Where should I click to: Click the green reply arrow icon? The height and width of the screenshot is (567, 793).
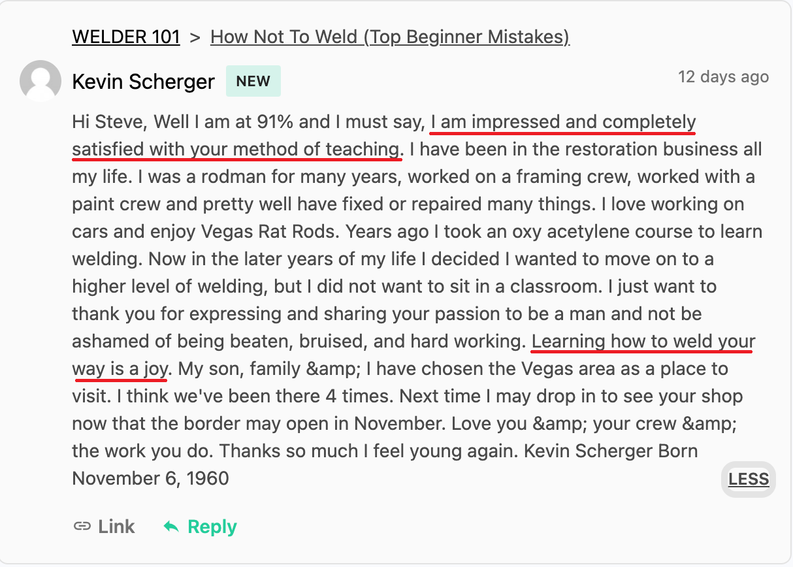171,526
